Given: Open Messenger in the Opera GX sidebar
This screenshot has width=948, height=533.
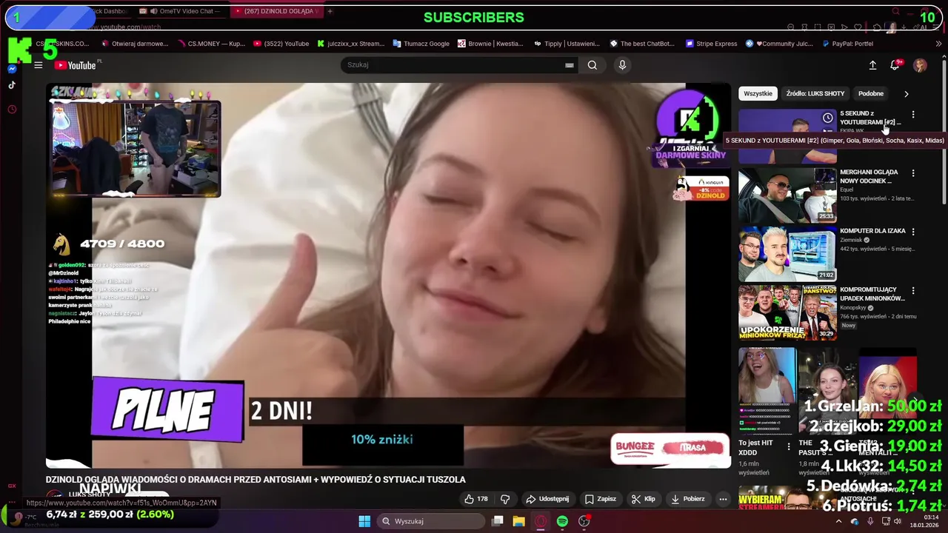Looking at the screenshot, I should [x=12, y=69].
